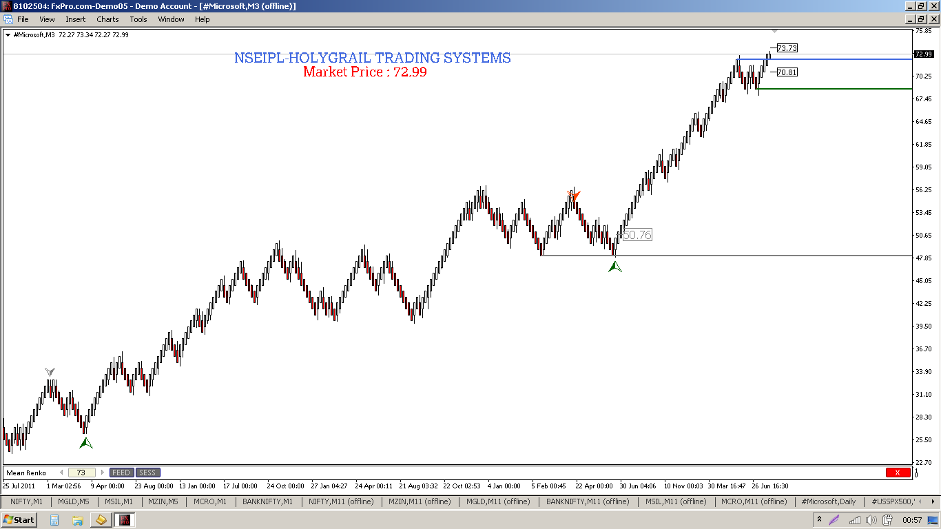Open the MGLD,M11 (offline) tab
941x529 pixels.
(498, 501)
